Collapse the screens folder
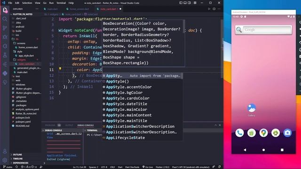 21,43
